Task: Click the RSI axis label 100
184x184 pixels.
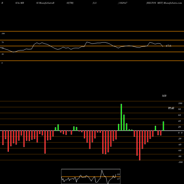Action: (x=3, y=33)
